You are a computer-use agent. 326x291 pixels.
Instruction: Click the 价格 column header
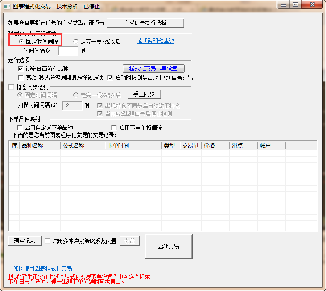(x=215, y=146)
